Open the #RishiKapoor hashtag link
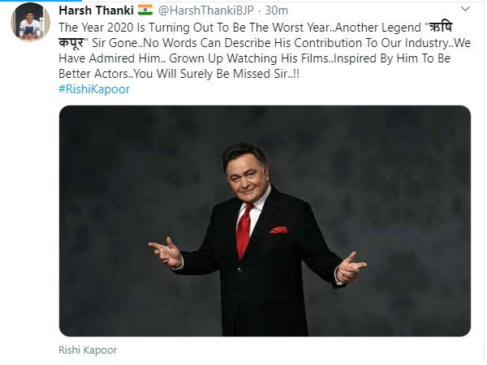This screenshot has height=365, width=487. (x=94, y=89)
